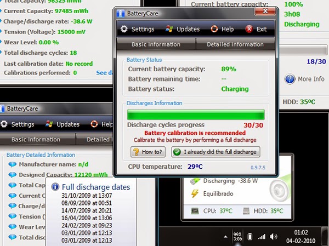
Task: Close the front BatteryCare window
Action: [x=265, y=11]
